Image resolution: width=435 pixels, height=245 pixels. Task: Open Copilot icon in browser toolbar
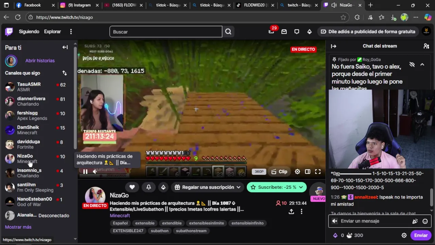(x=428, y=17)
